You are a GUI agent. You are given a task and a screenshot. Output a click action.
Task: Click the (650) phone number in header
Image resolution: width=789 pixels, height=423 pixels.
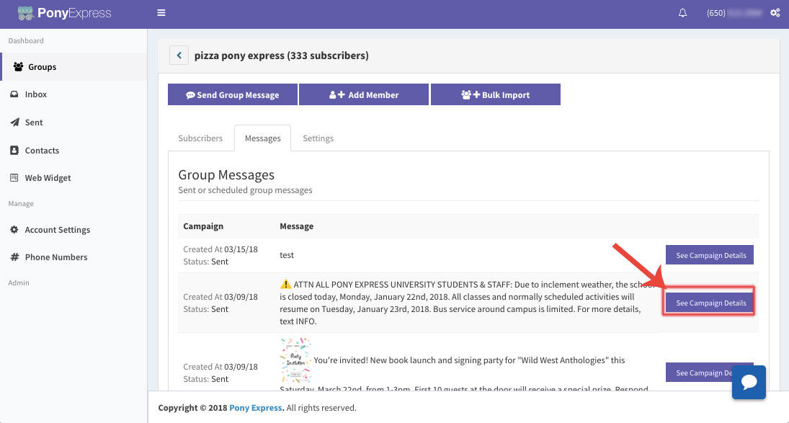(x=734, y=13)
